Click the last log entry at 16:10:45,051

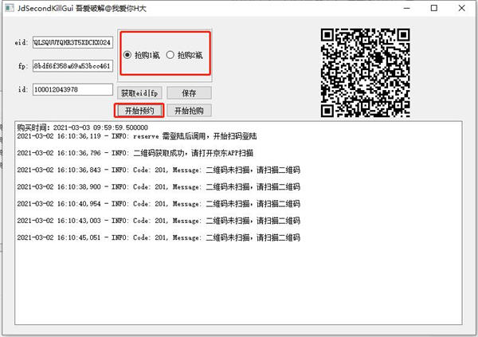click(x=159, y=237)
